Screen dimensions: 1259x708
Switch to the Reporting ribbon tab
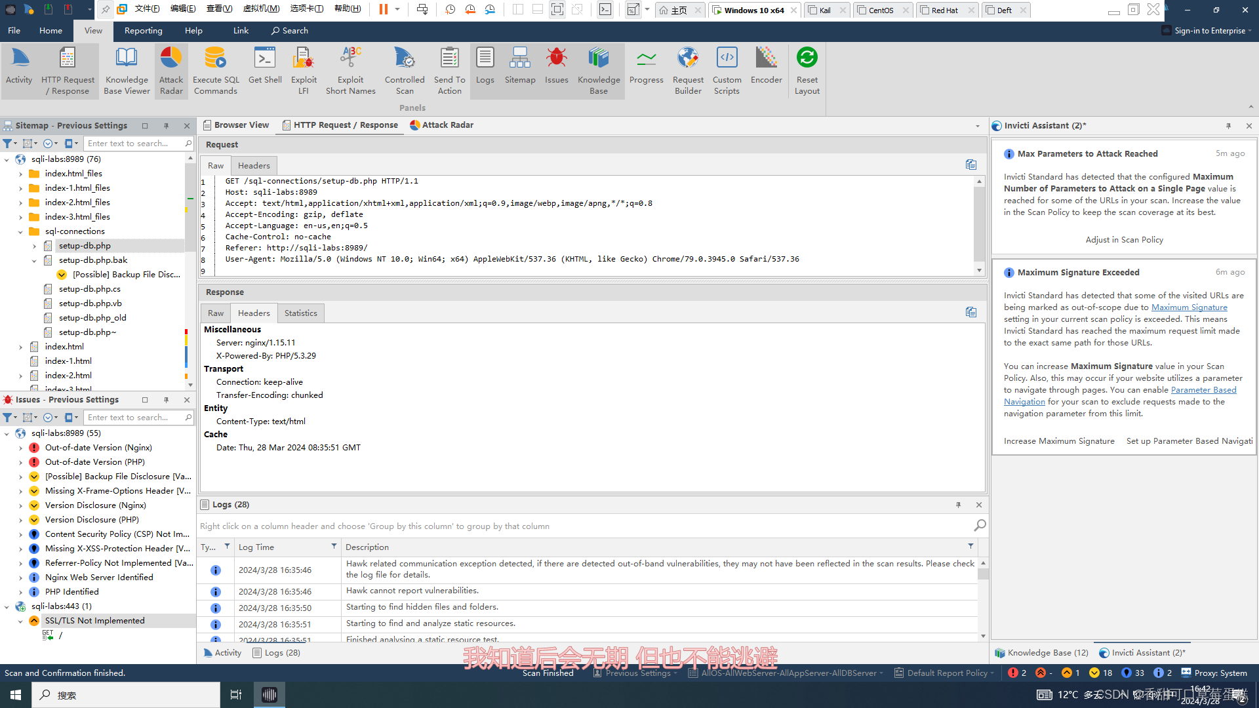pos(143,31)
